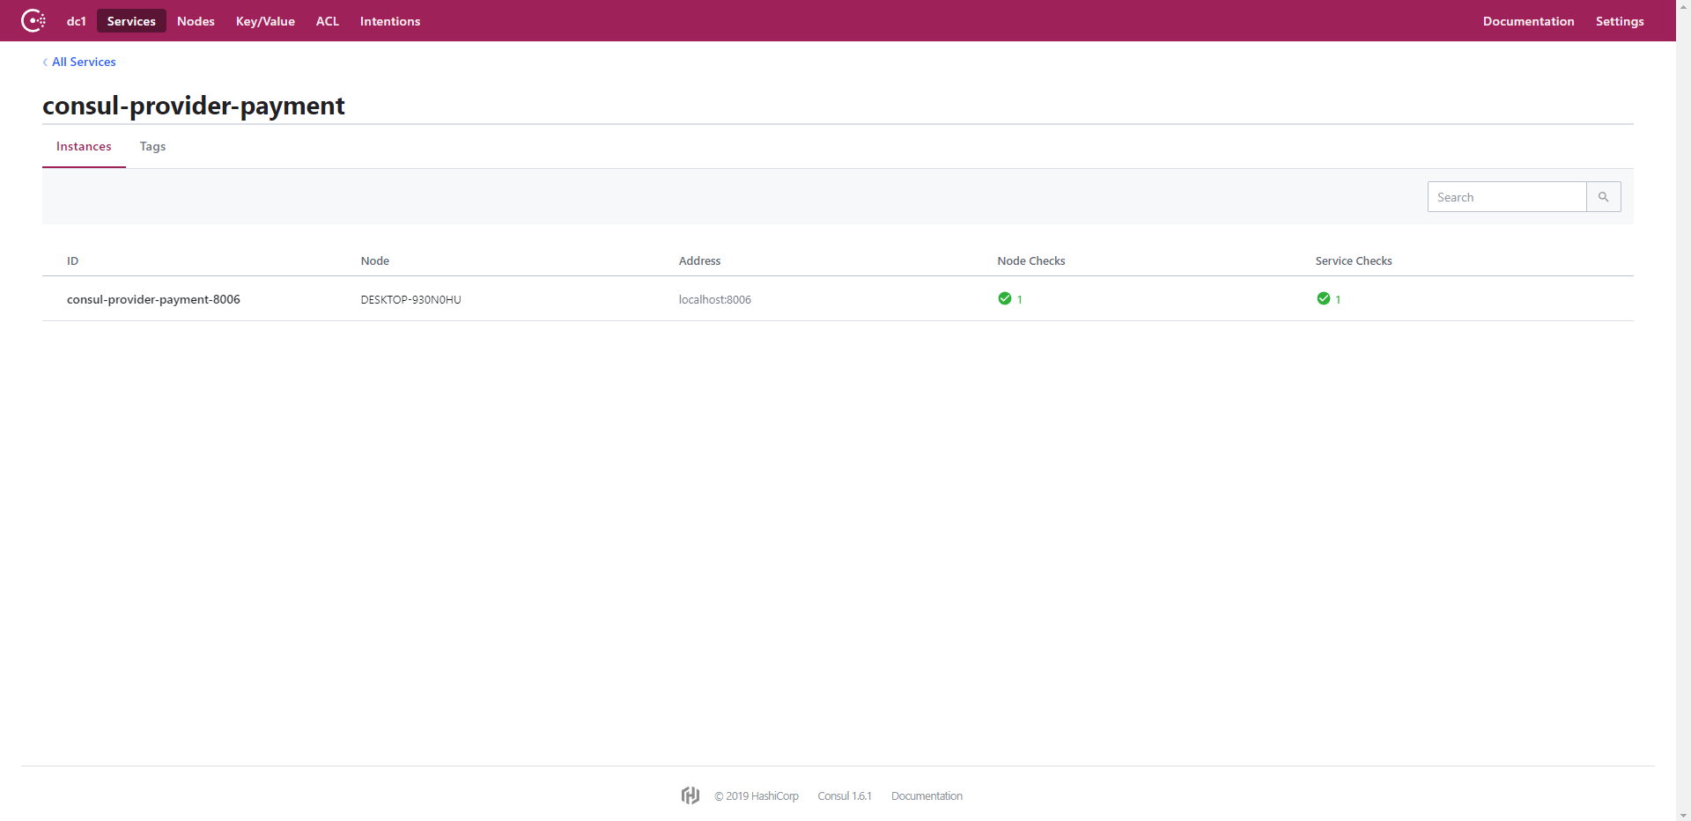Click the HashiCorp logo in footer

[690, 795]
